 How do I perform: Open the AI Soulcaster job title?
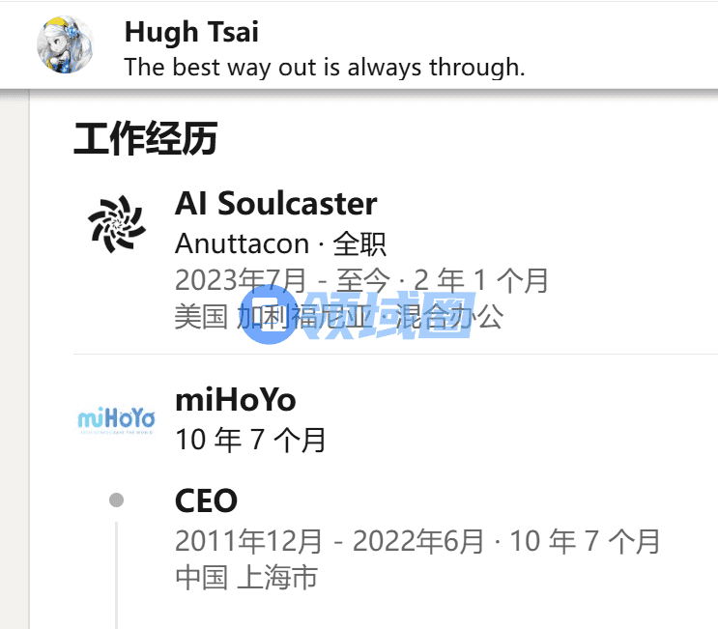point(276,203)
